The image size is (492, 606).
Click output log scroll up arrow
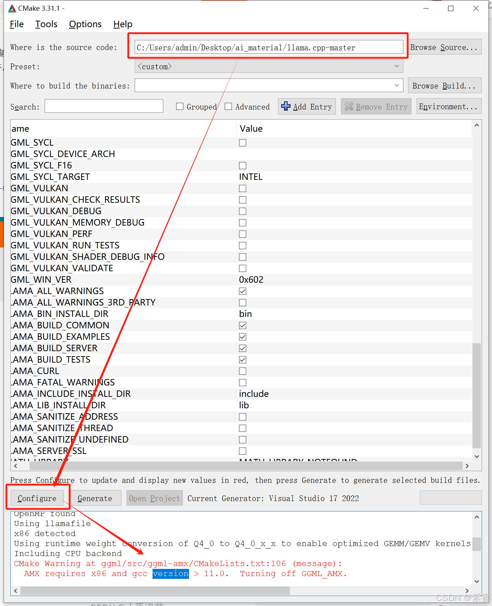[x=477, y=517]
